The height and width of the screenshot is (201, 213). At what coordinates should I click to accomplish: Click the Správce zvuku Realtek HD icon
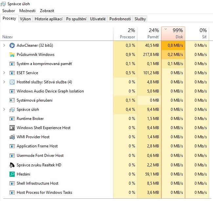pyautogui.click(x=12, y=165)
